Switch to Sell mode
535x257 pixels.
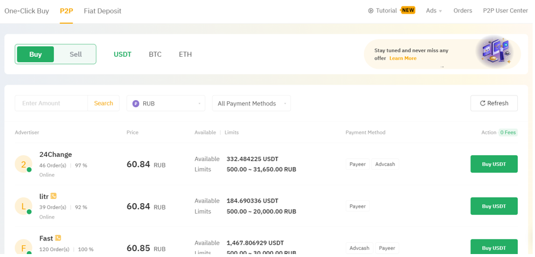coord(76,54)
